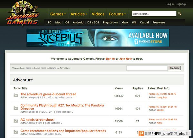Click folder icon beside Game recommendations topic
Image resolution: width=193 pixels, height=138 pixels.
[16, 132]
